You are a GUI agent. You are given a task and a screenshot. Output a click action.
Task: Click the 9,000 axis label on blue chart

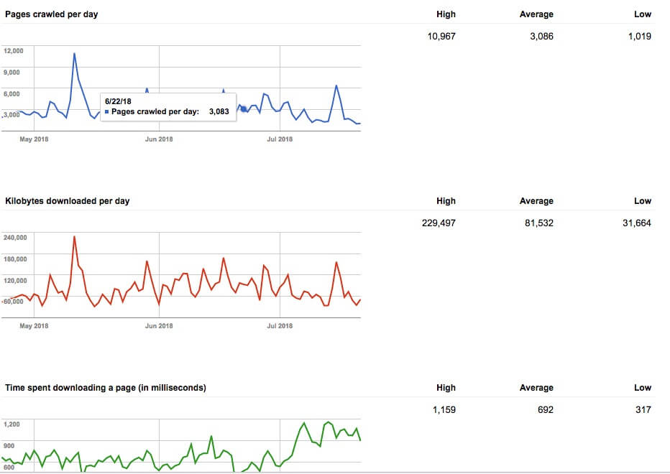pos(12,72)
